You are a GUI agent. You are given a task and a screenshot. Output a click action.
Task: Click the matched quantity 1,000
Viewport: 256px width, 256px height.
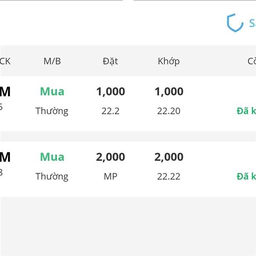click(169, 92)
